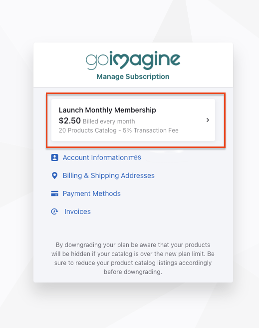Click the stray 'mes' text after Account Information
Viewport: 259px width, 328px height.
pos(135,157)
